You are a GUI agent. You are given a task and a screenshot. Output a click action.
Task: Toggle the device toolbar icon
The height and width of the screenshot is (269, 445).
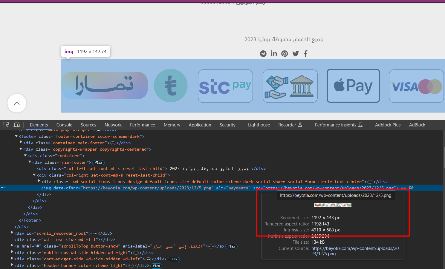pos(17,125)
